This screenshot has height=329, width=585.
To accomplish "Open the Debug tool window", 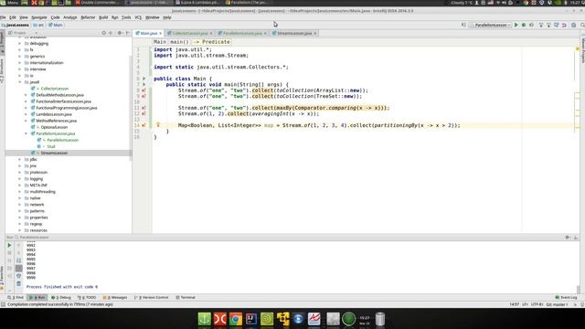I will coord(61,297).
